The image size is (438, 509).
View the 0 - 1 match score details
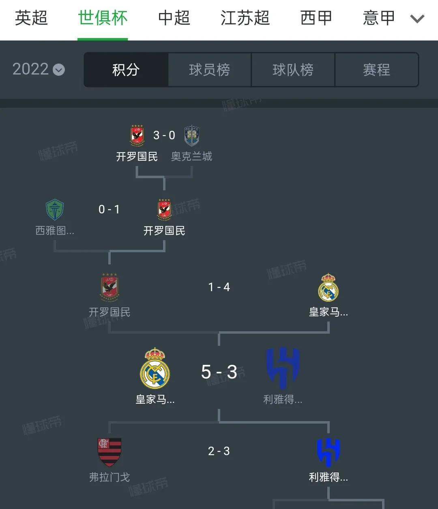pos(109,209)
